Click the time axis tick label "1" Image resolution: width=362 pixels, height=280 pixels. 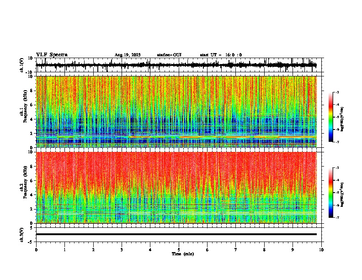[x=64, y=250]
